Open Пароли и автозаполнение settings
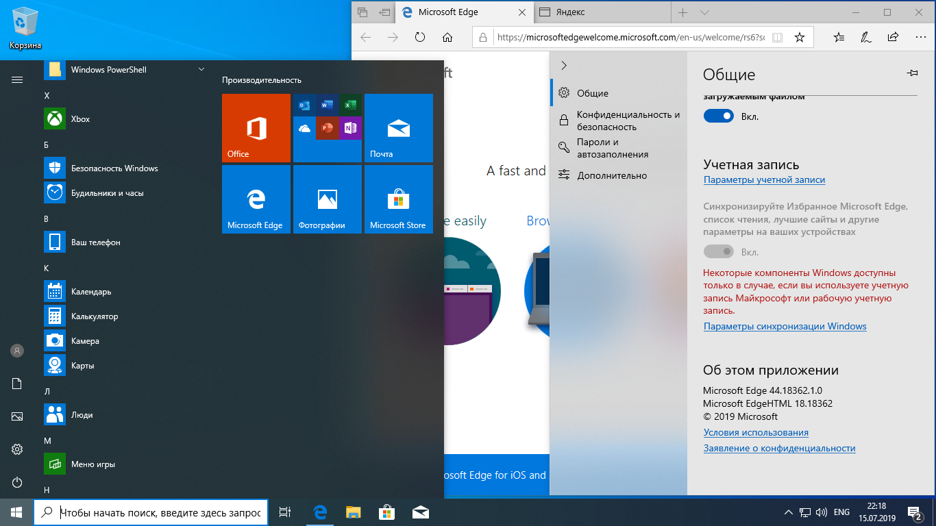Image resolution: width=936 pixels, height=526 pixels. point(618,148)
